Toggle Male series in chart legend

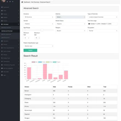pyautogui.click(x=35, y=62)
